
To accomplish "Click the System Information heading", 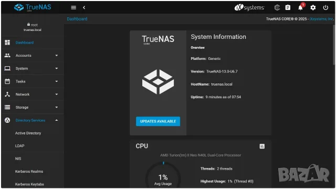I will tap(218, 37).
